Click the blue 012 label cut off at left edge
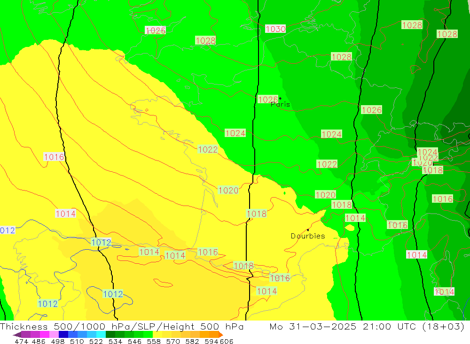 8,230
